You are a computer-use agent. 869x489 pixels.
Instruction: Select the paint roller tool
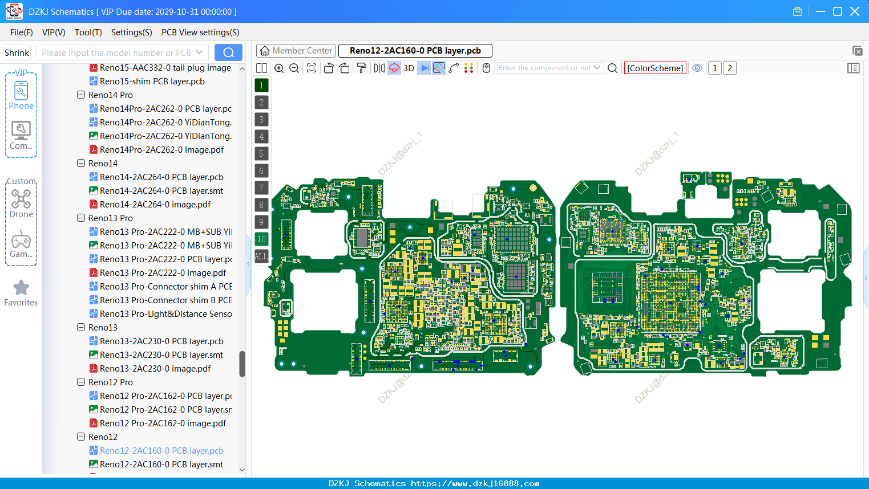(x=362, y=68)
